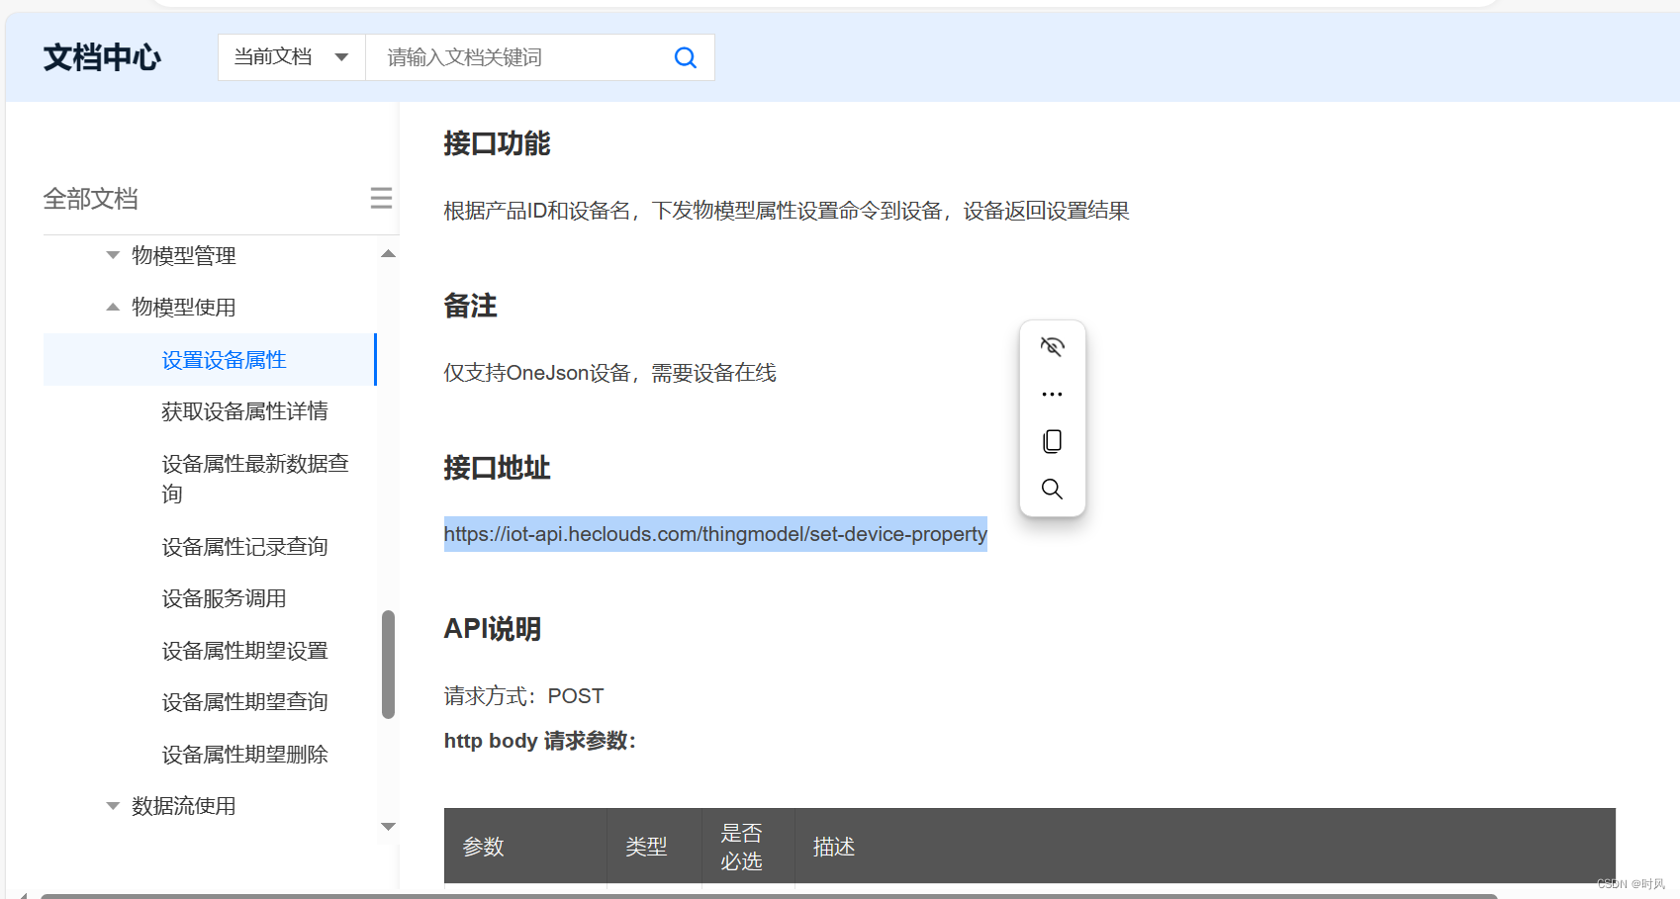Click the downward arrow at sidebar bottom
The width and height of the screenshot is (1680, 899).
(x=388, y=826)
